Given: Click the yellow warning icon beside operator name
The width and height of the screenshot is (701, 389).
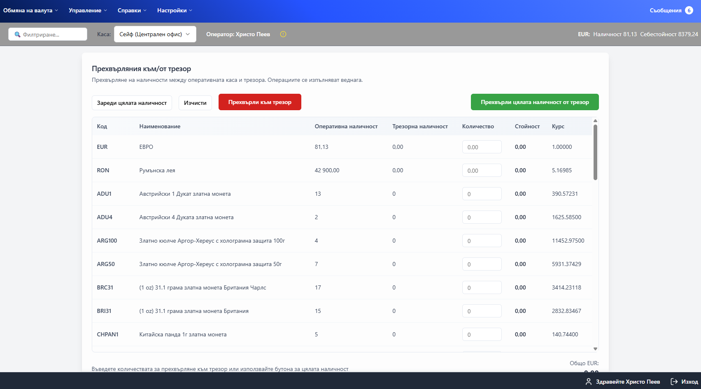Looking at the screenshot, I should [283, 34].
